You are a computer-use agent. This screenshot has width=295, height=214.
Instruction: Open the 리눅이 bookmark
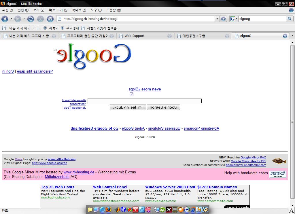click(51, 28)
